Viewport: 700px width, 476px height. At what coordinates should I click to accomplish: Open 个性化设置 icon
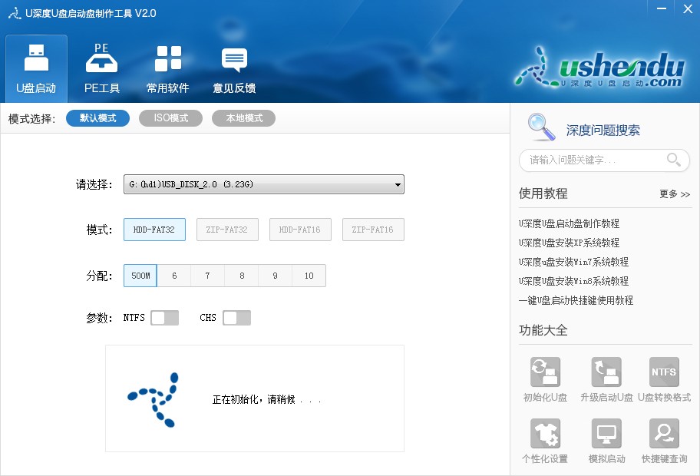coord(545,434)
